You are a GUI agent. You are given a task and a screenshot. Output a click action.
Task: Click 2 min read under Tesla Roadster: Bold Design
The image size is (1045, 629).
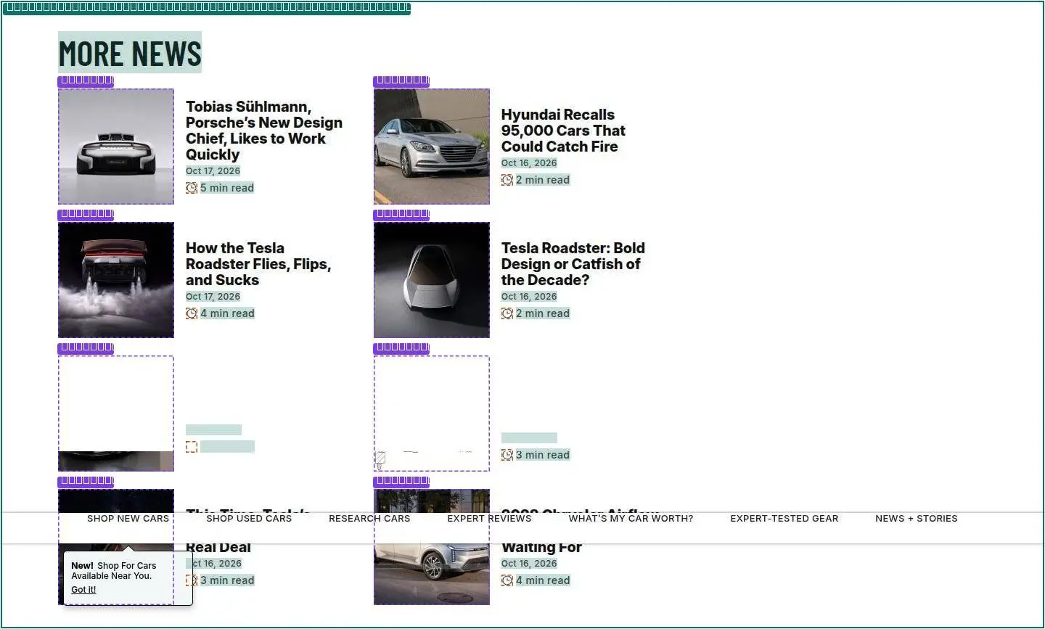tap(543, 313)
